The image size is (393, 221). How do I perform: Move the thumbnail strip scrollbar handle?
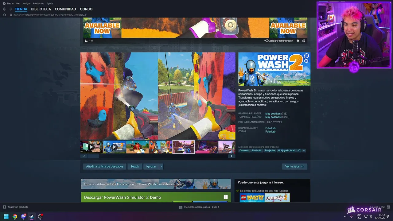(93, 156)
